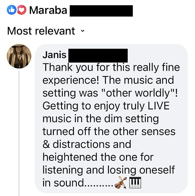Click the line '& distractions and'
The height and width of the screenshot is (196, 195).
(x=87, y=144)
